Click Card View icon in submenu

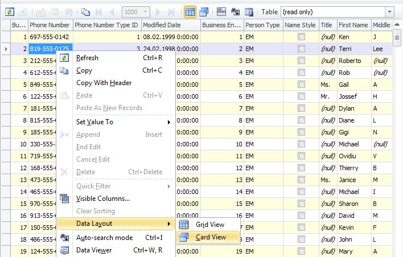click(x=184, y=237)
